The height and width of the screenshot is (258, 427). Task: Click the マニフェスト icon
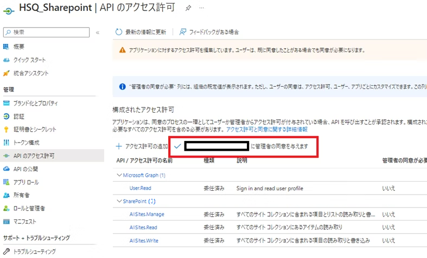pyautogui.click(x=7, y=222)
